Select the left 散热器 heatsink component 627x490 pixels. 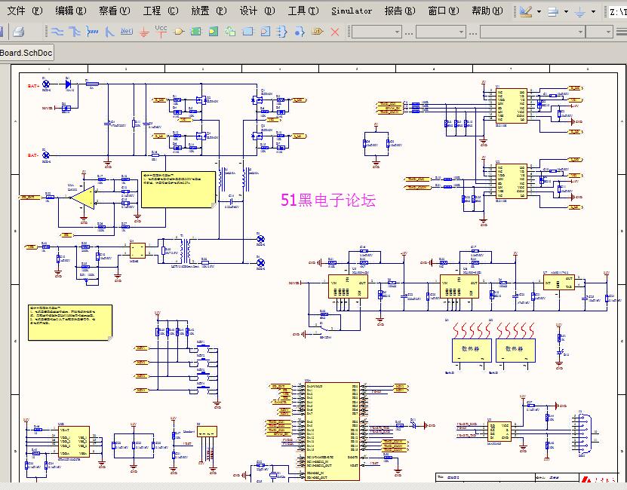tap(472, 351)
